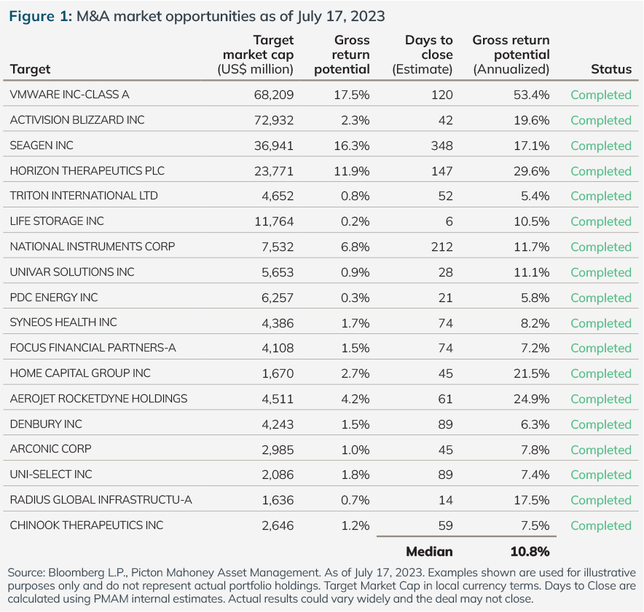This screenshot has width=644, height=612.
Task: Click Completed status for DENBURY INC row
Action: [601, 424]
